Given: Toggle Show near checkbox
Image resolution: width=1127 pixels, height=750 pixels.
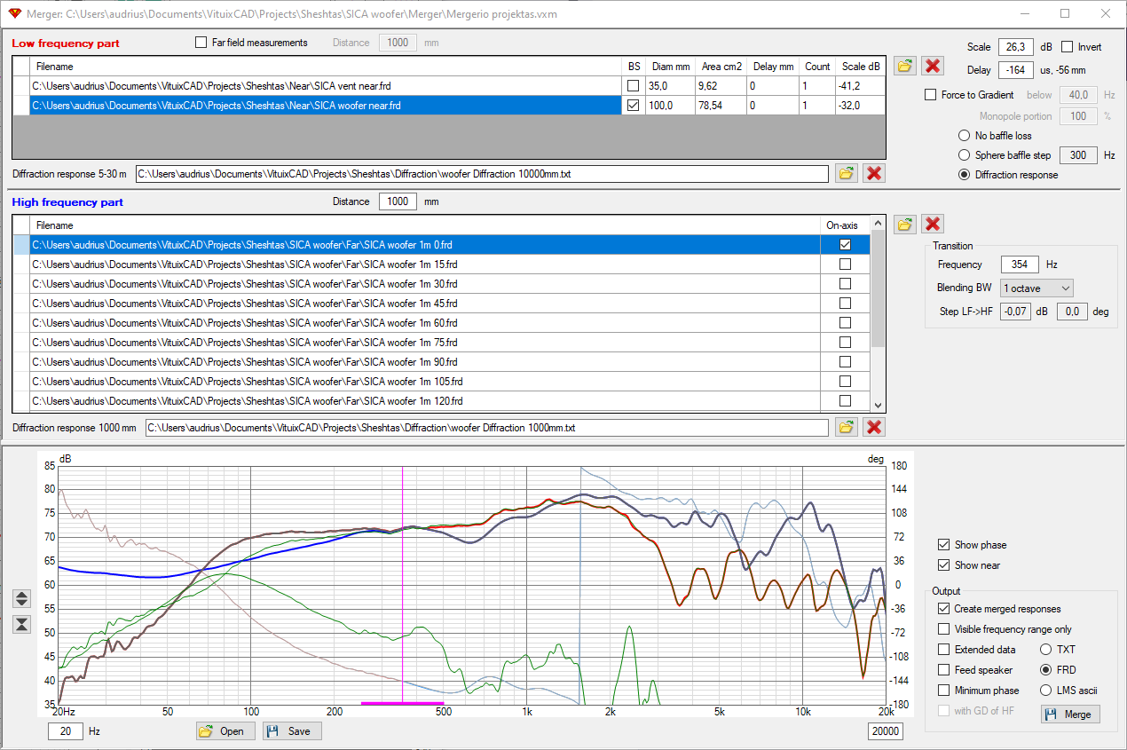Looking at the screenshot, I should pos(943,565).
